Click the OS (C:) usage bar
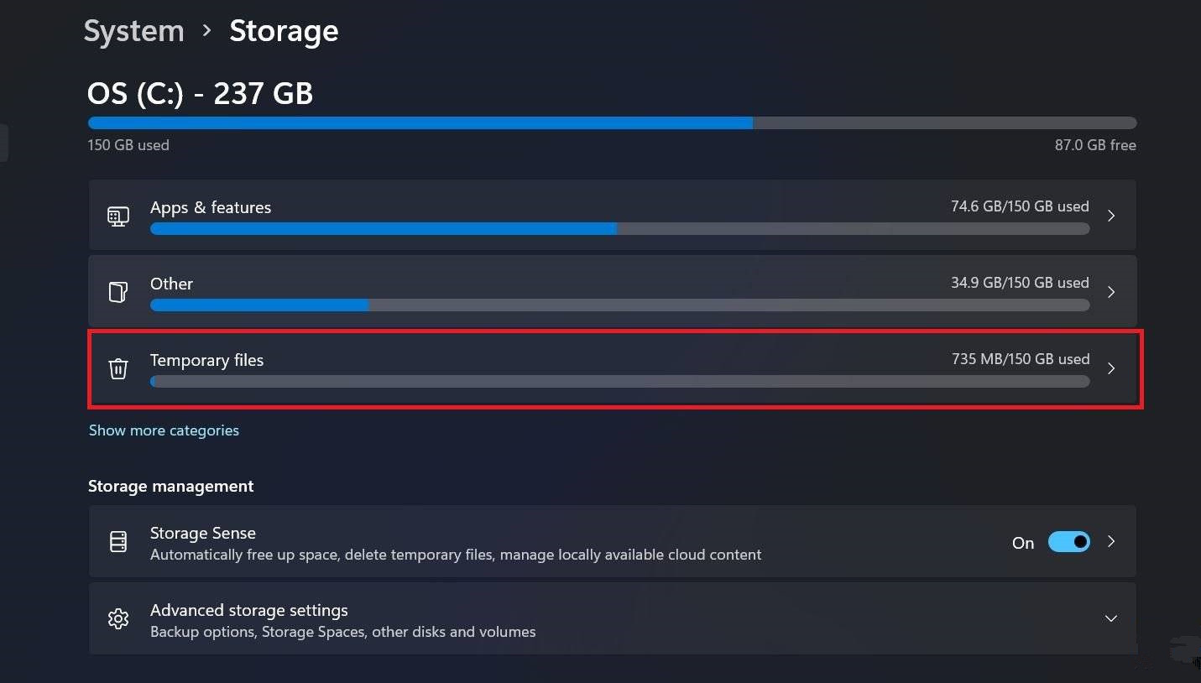Viewport: 1201px width, 683px height. pos(612,123)
